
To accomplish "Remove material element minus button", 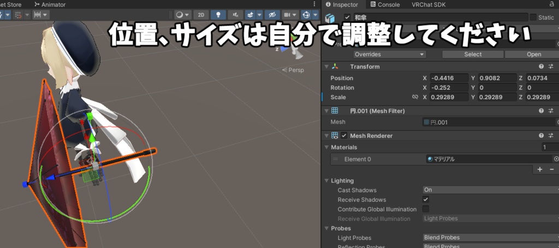I will (x=552, y=170).
